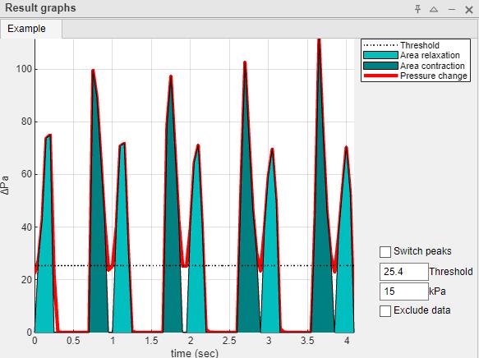Click the dotted threshold line on plot

coord(195,265)
